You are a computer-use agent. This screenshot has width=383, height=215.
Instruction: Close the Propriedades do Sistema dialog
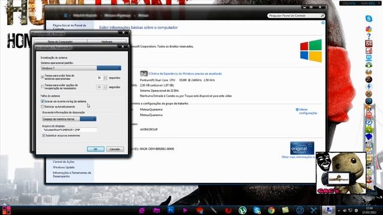click(123, 32)
